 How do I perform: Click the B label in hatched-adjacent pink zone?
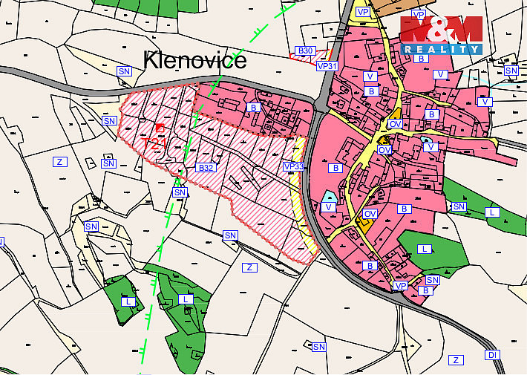click(254, 107)
